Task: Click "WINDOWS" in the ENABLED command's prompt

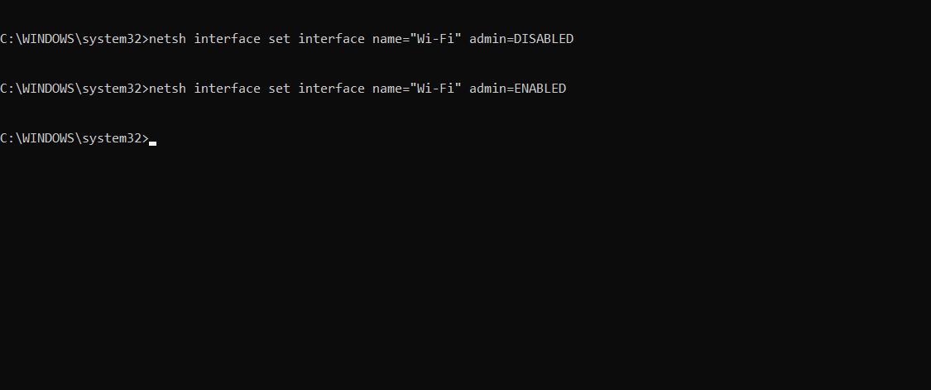Action: 47,89
